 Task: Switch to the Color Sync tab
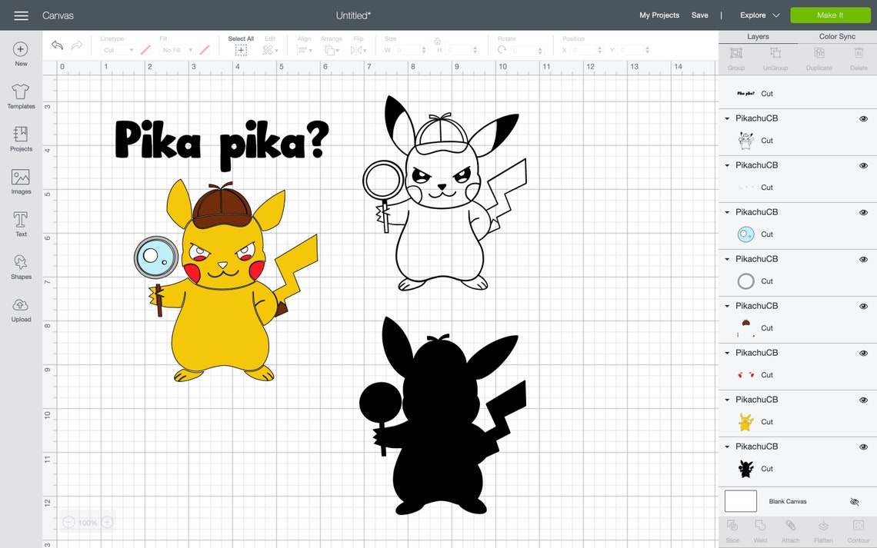coord(837,37)
